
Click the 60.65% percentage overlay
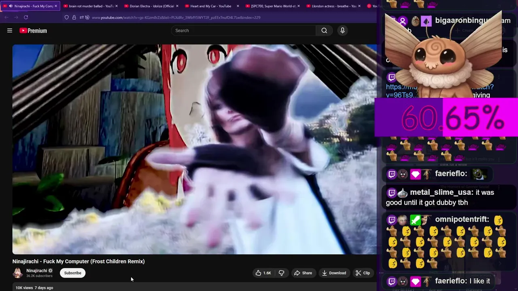coord(446,117)
